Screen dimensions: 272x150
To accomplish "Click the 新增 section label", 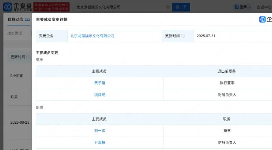I will [39, 108].
